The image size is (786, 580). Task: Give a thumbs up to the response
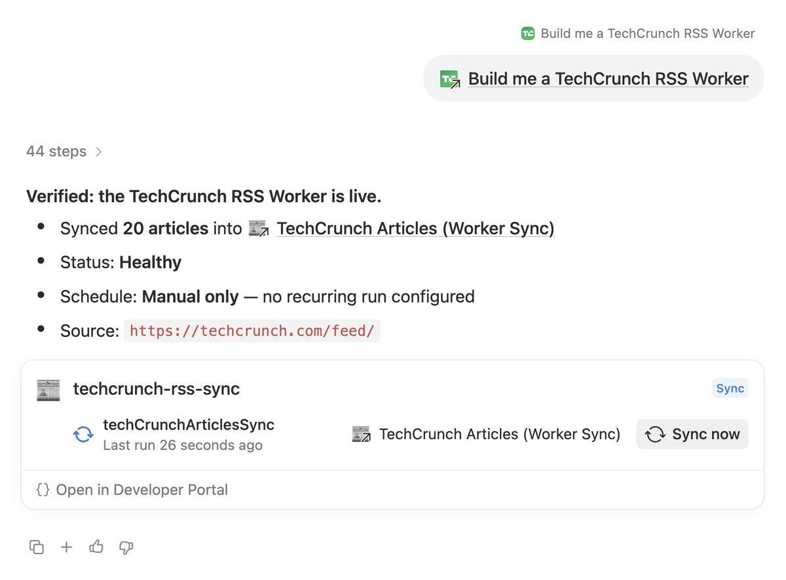(96, 547)
